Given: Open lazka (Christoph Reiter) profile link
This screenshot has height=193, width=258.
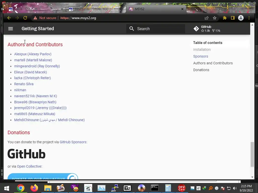Looking at the screenshot, I should tap(33, 78).
